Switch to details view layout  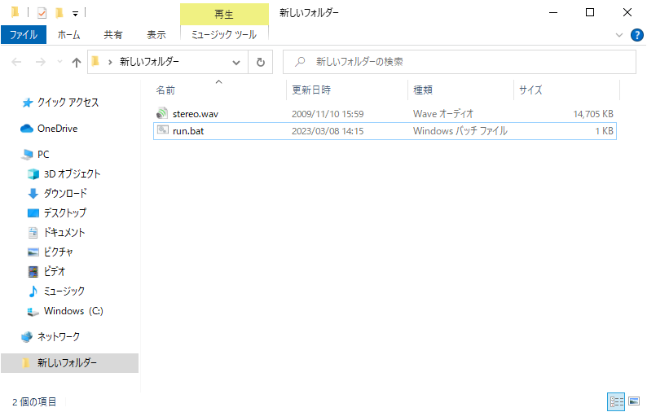tap(617, 401)
